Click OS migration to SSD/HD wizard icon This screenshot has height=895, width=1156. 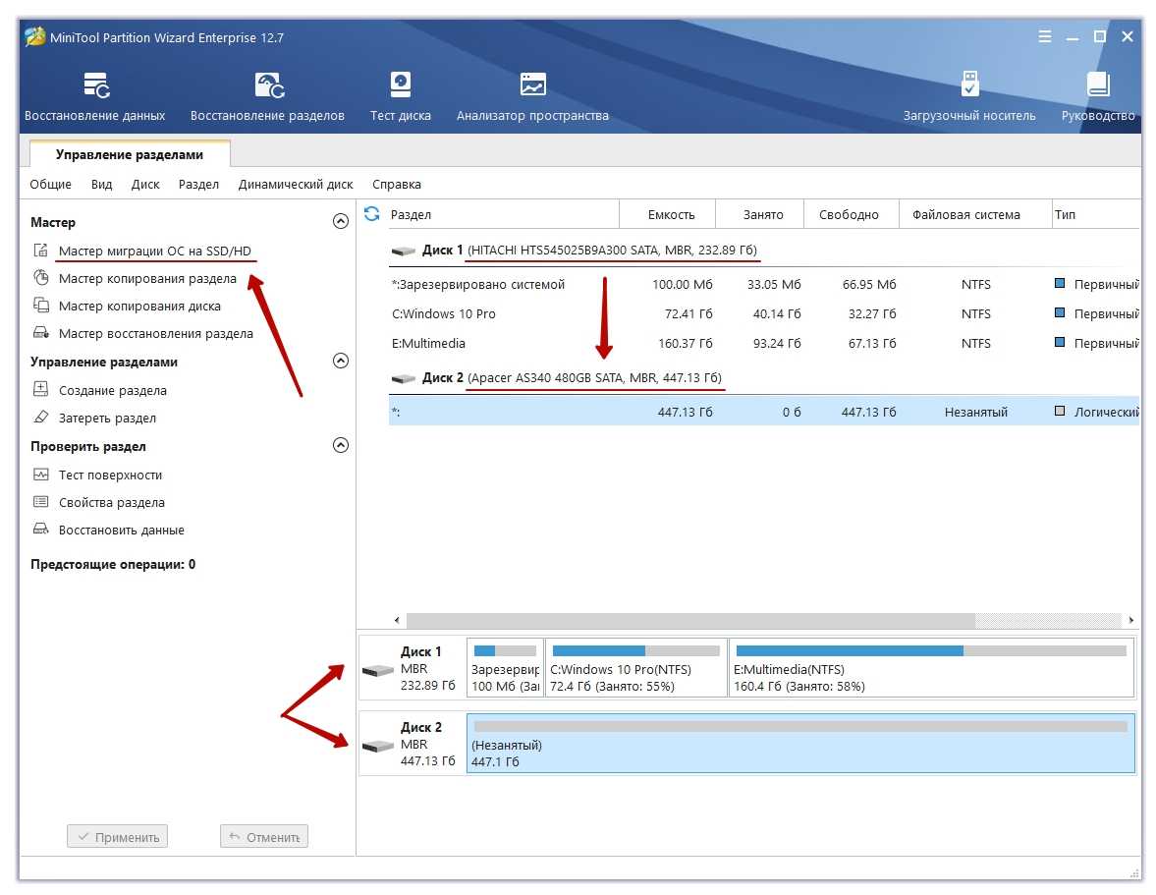[41, 251]
